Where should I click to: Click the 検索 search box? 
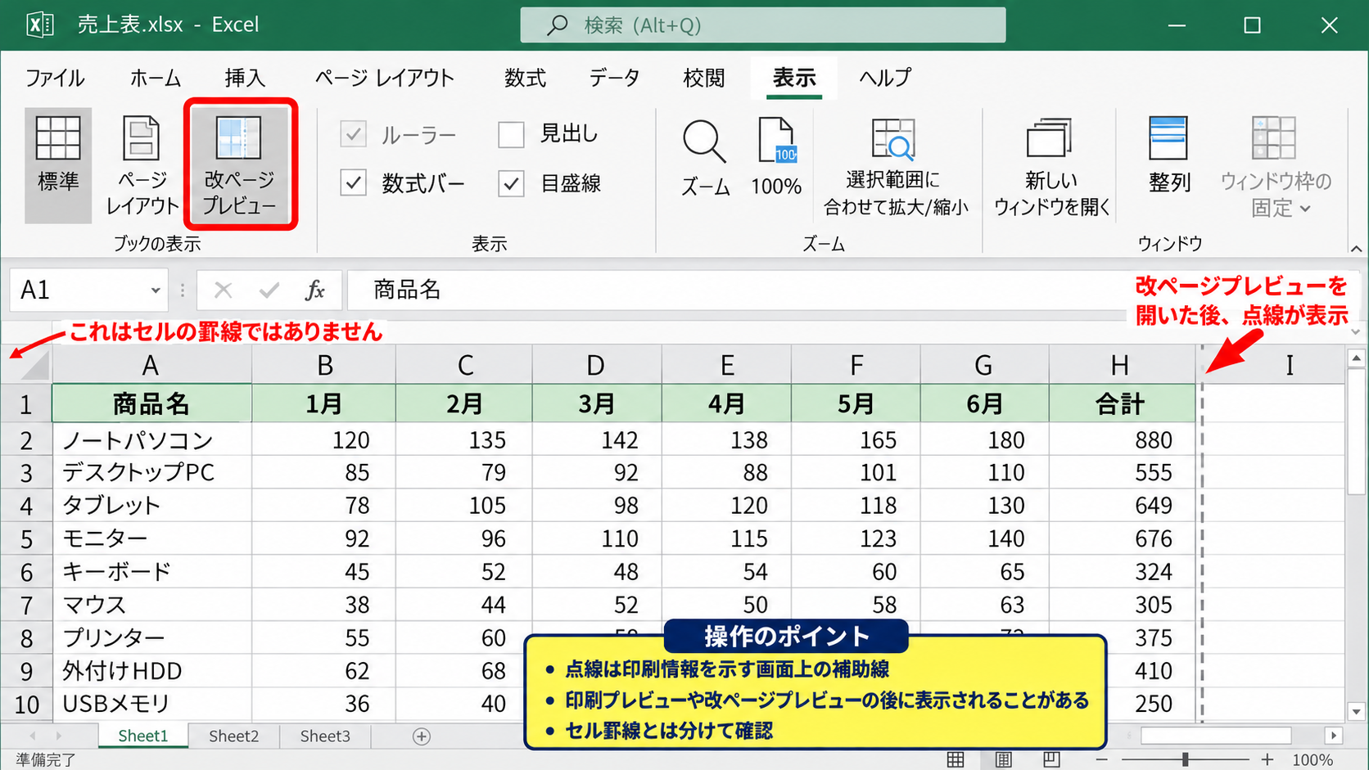point(762,25)
